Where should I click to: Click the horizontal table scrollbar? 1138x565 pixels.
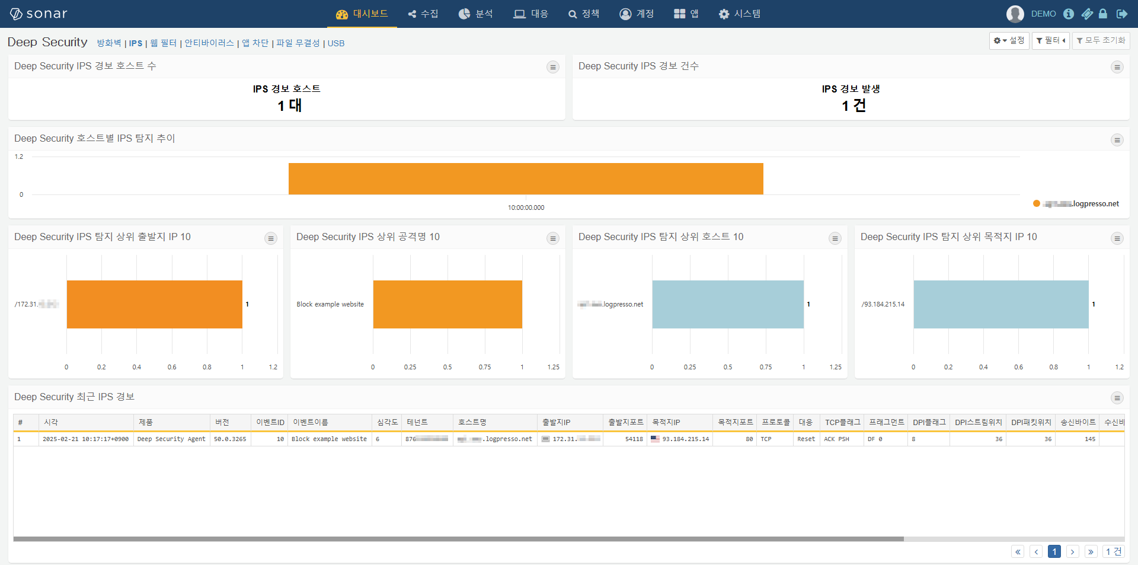(458, 539)
